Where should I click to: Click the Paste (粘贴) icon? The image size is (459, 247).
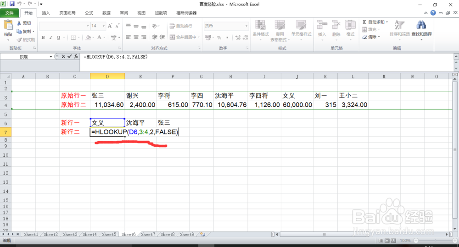8,25
